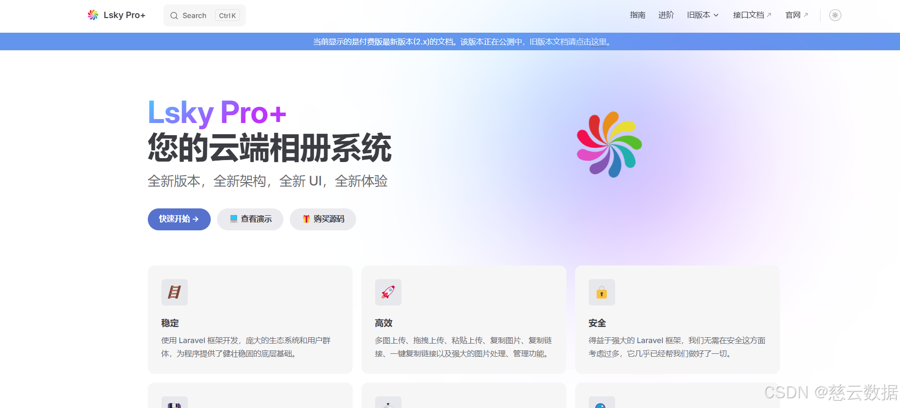Screen dimensions: 900x408
Task: Click the 使用 Laravel 框架开发 description text
Action: pos(246,347)
